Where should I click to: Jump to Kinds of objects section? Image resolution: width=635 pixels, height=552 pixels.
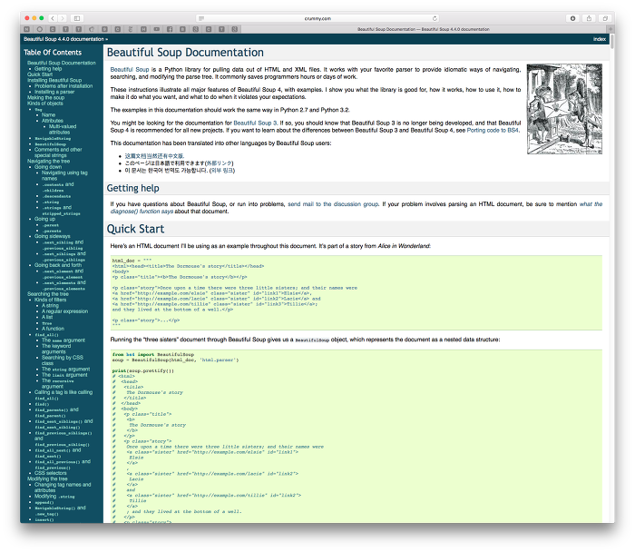tap(45, 103)
